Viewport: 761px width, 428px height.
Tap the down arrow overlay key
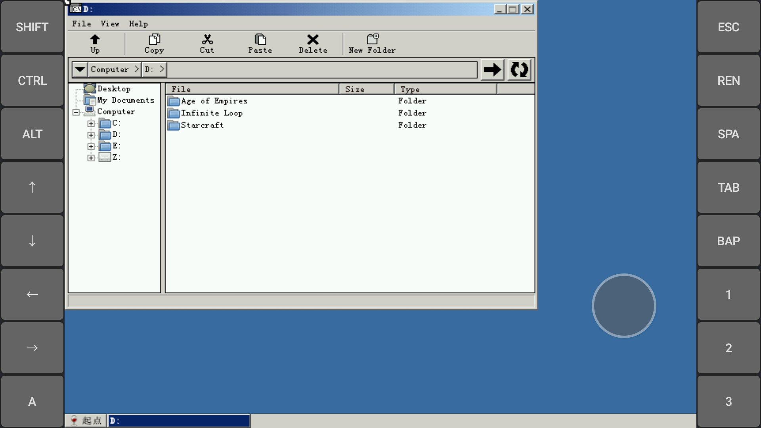(x=32, y=241)
